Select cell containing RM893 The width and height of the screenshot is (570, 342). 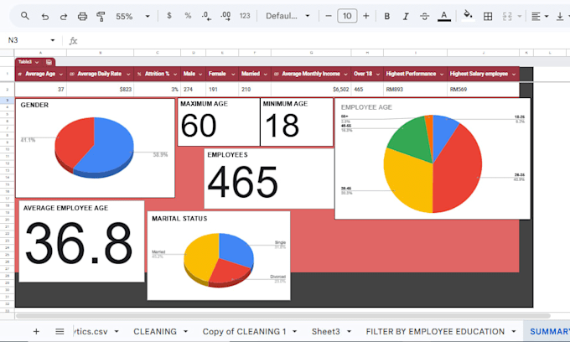click(415, 90)
